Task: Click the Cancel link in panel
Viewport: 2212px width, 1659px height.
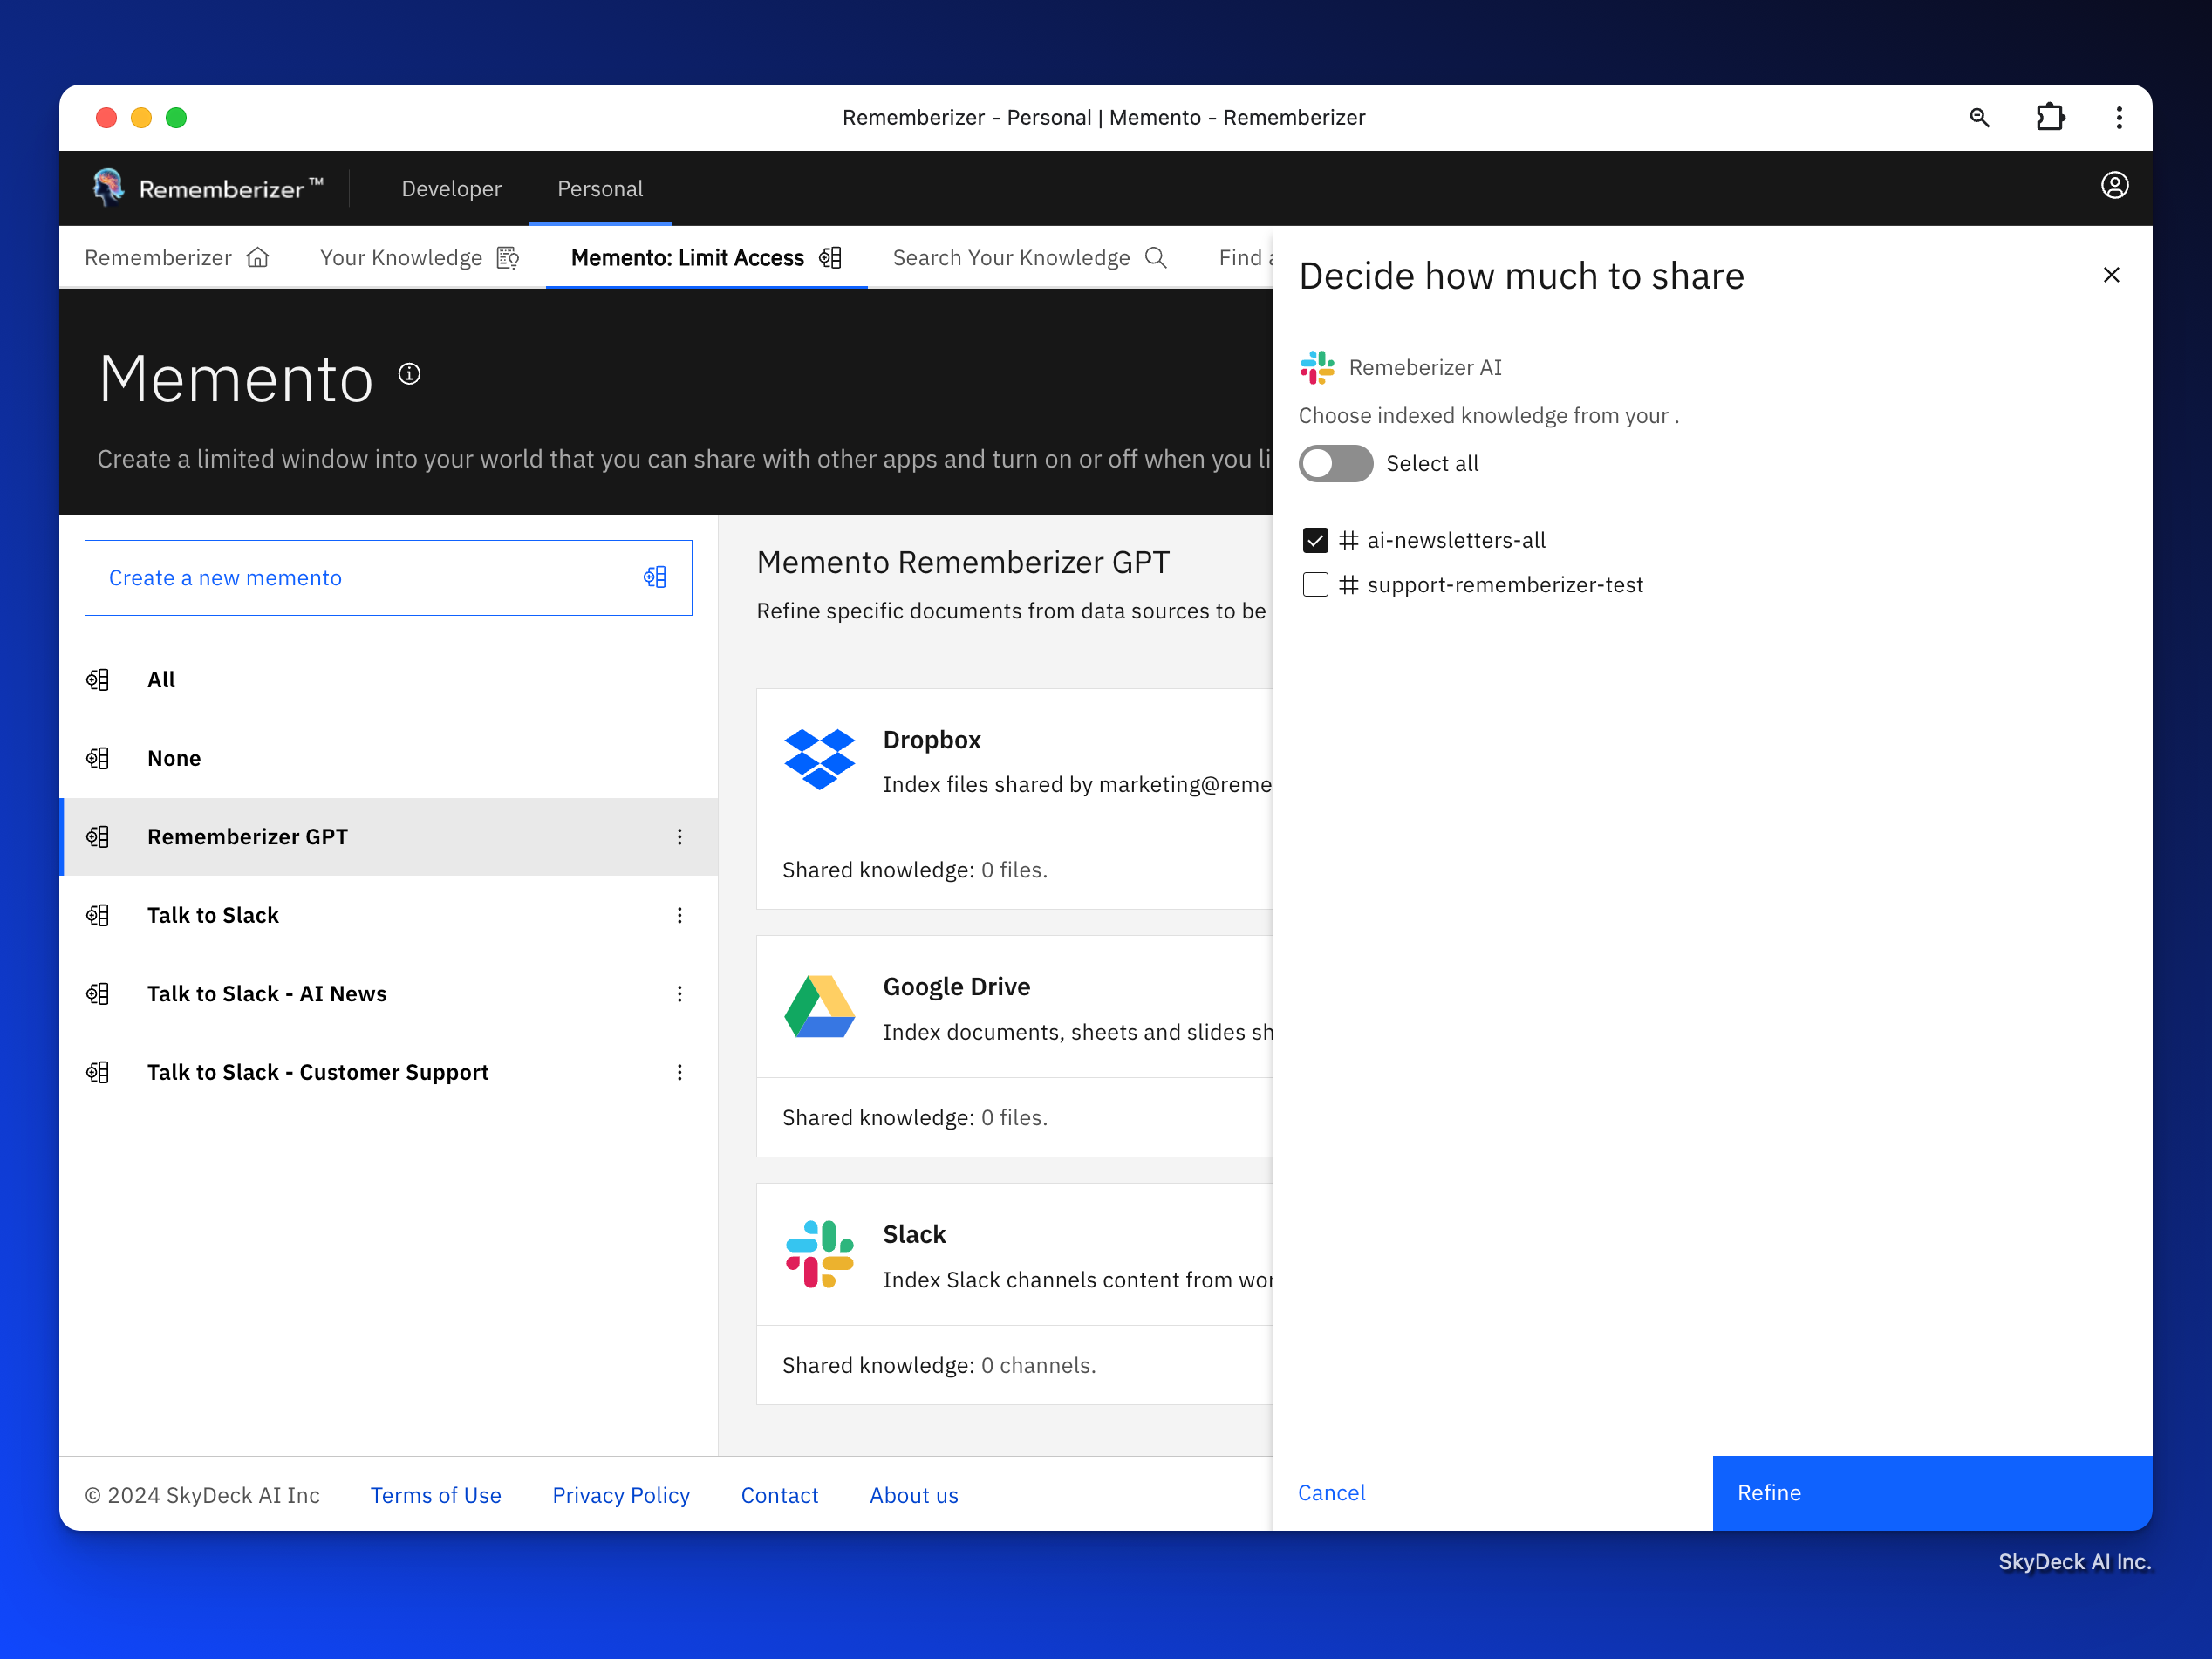Action: [1331, 1493]
